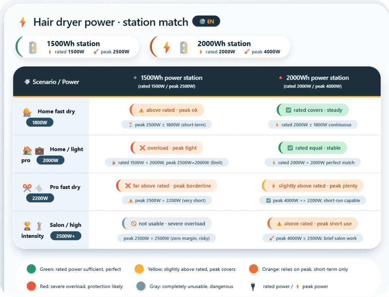
Task: Click the battery icon in 2000Wh station card
Action: pos(184,47)
